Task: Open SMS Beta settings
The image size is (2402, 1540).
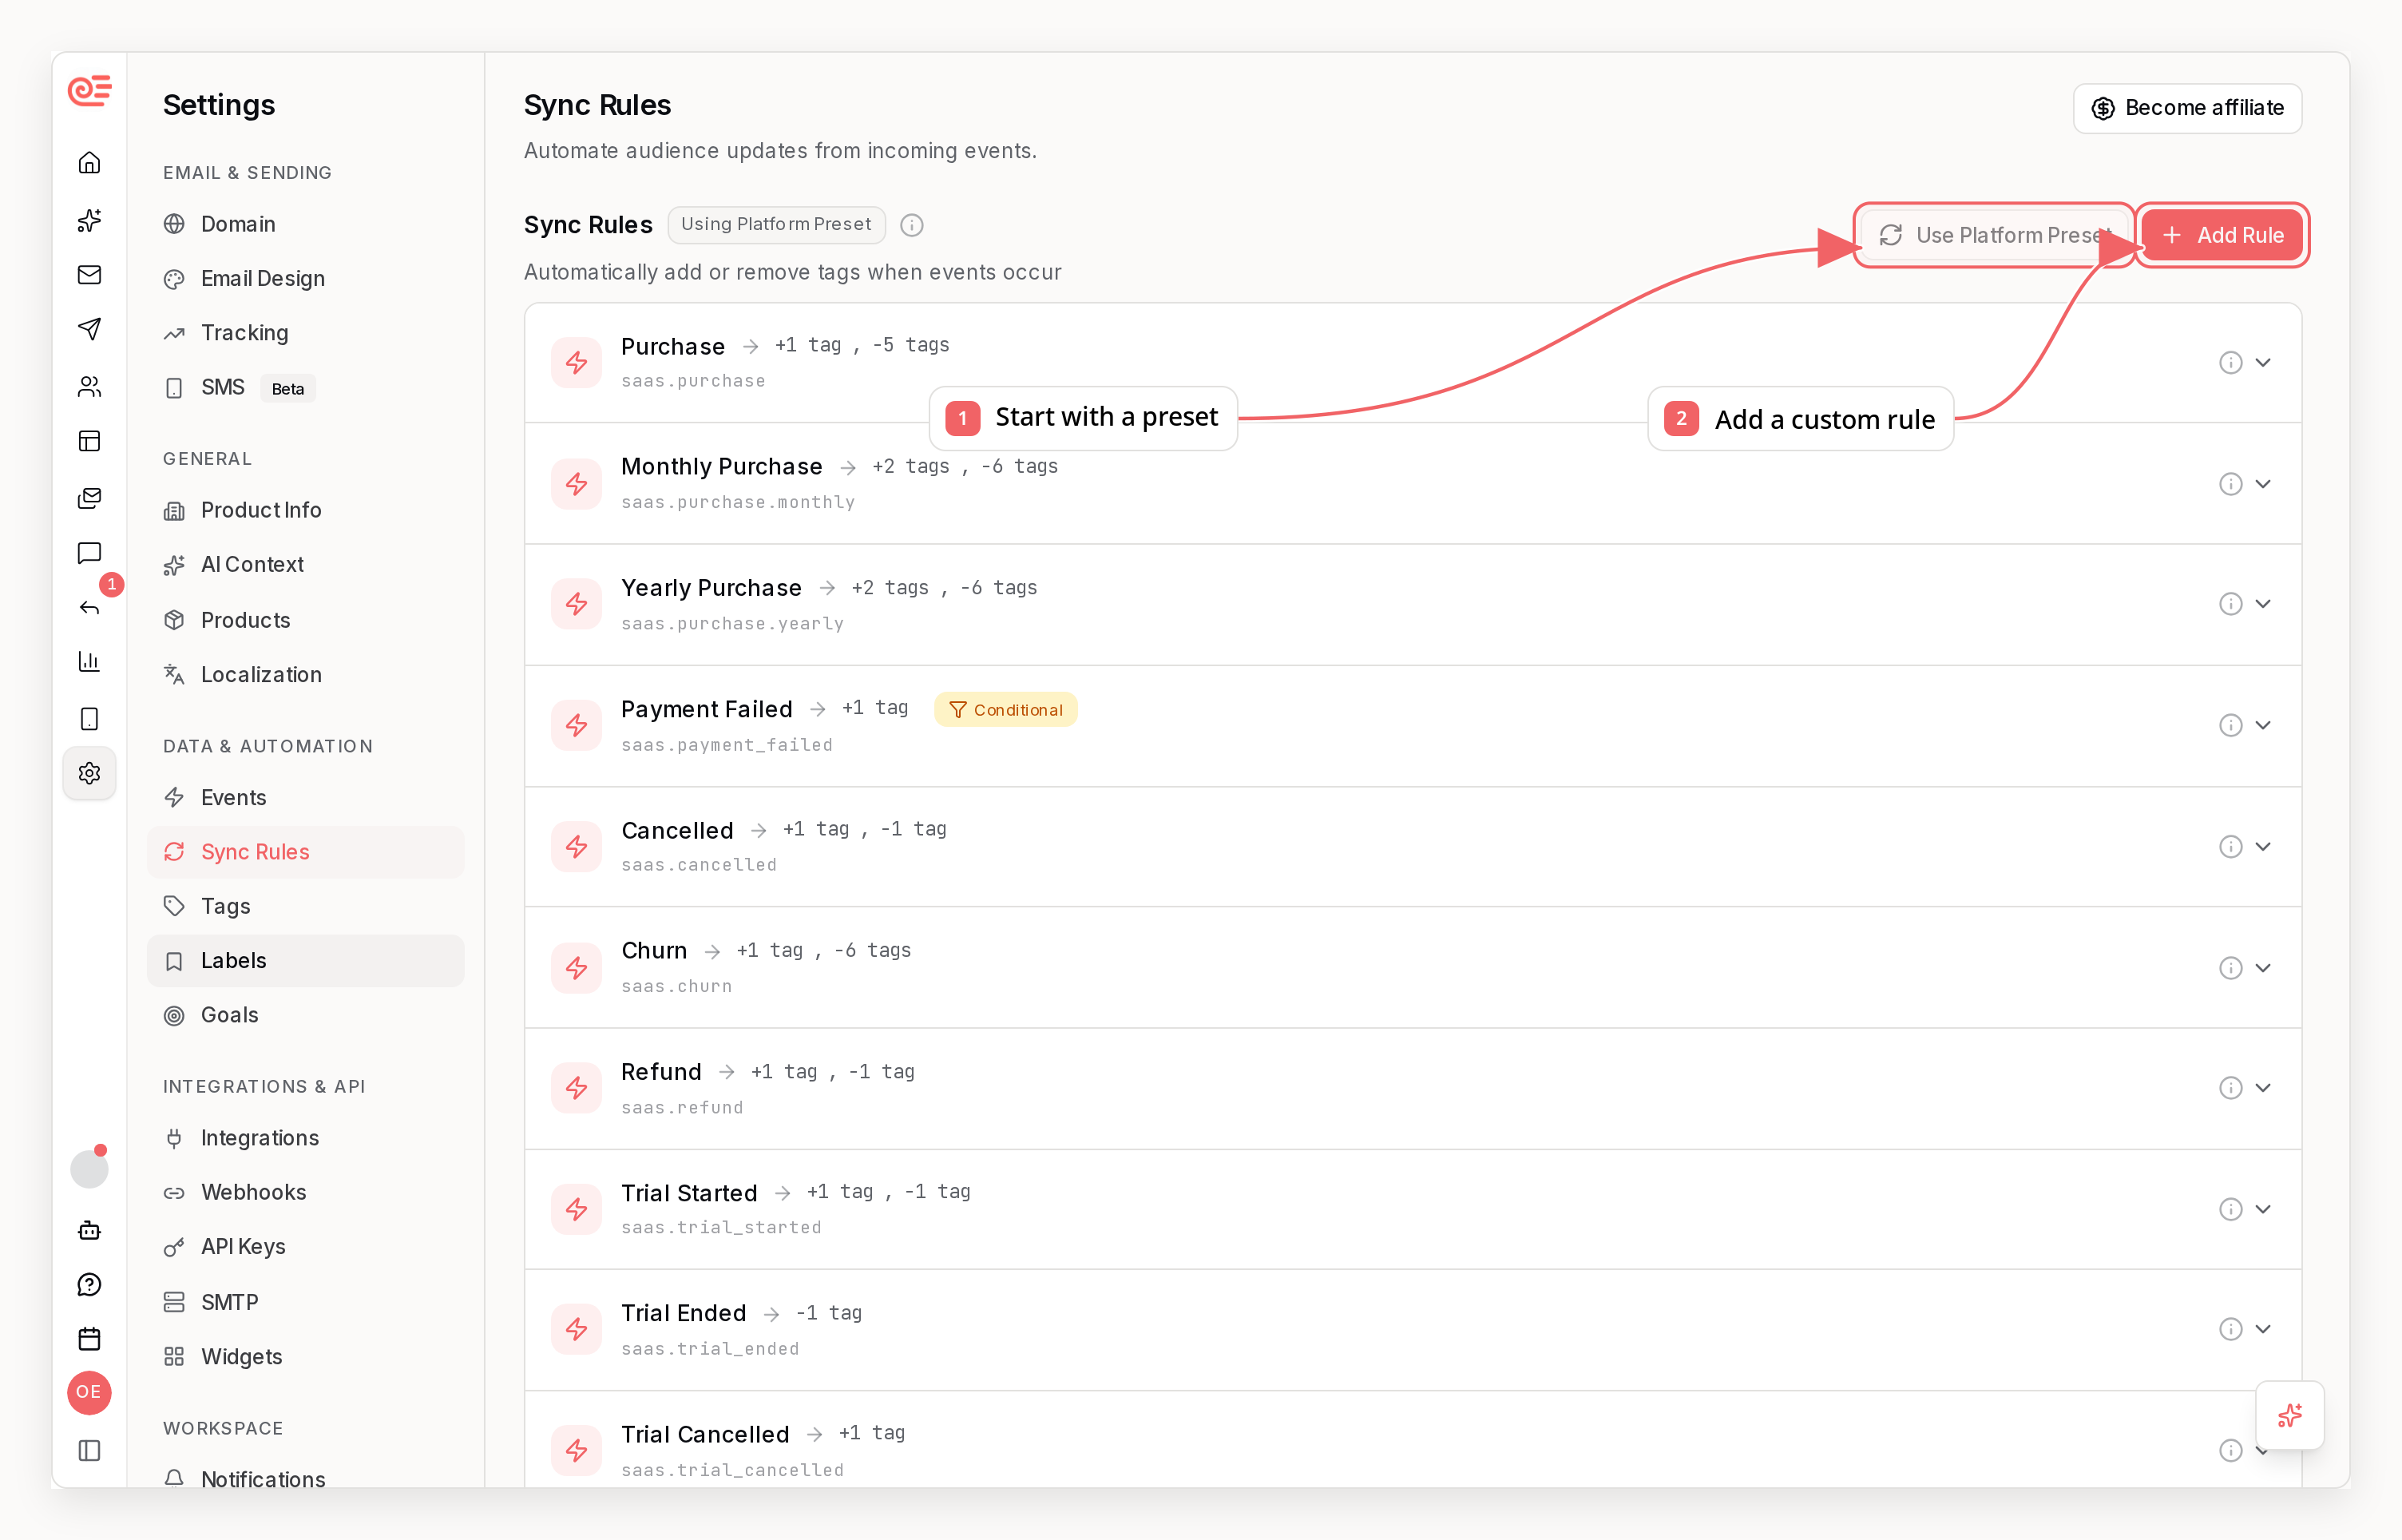Action: (x=306, y=387)
